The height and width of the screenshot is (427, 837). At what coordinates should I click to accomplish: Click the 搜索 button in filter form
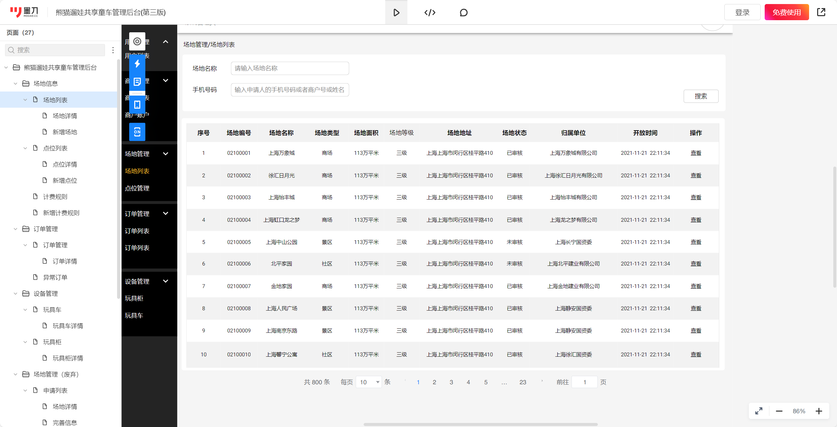click(701, 96)
